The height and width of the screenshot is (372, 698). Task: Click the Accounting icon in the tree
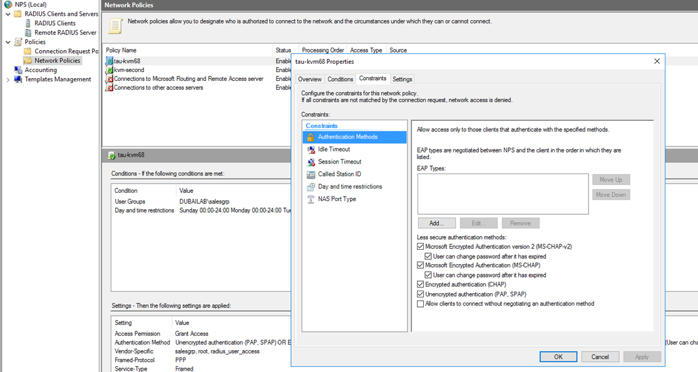point(18,70)
